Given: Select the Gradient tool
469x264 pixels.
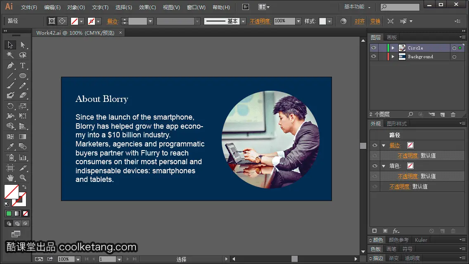Looking at the screenshot, I should tap(23, 137).
